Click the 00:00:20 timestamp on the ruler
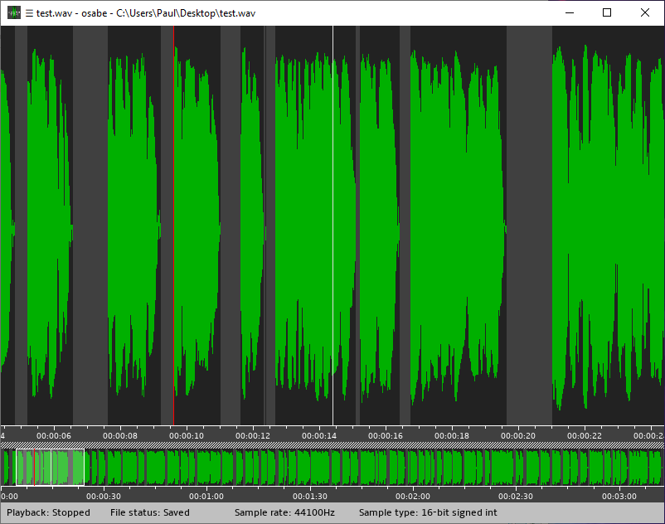665x524 pixels. [518, 436]
